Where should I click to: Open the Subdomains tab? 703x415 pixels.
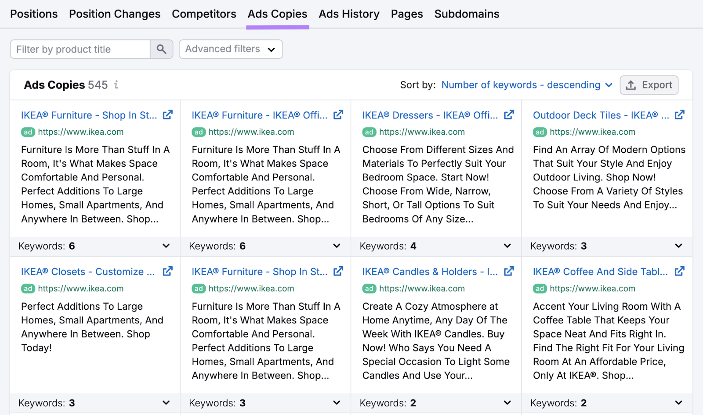point(467,14)
